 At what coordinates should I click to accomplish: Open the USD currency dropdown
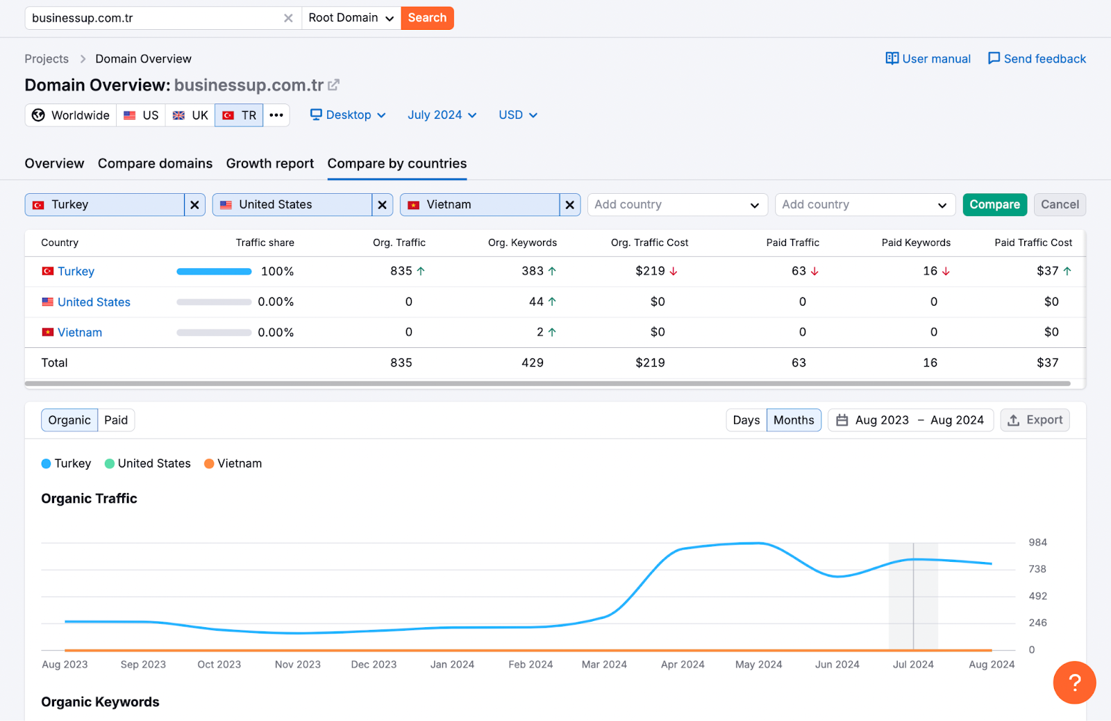coord(518,115)
